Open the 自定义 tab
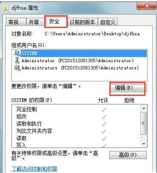 (108, 22)
